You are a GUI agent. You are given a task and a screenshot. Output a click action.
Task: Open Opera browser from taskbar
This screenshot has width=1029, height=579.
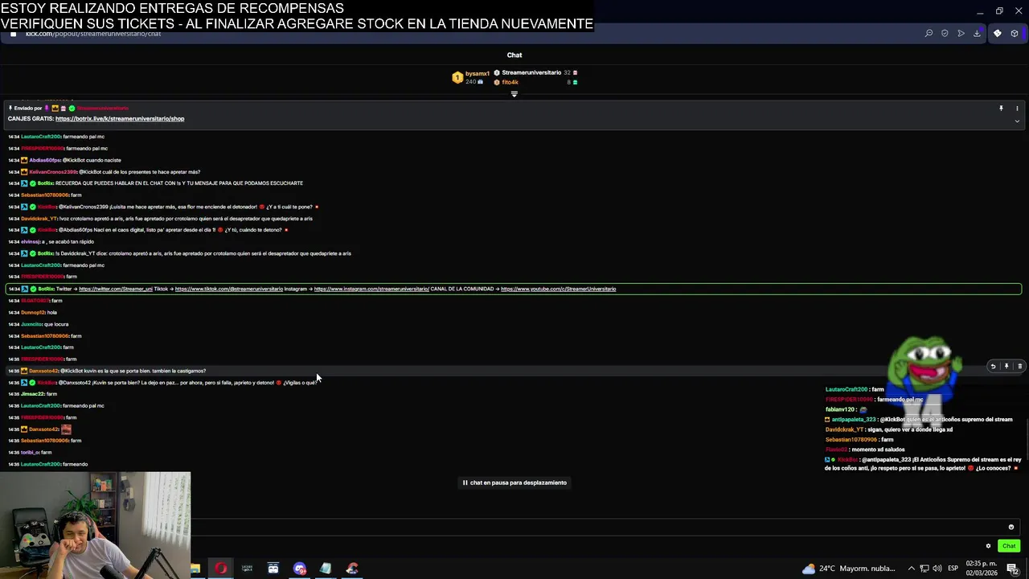(221, 569)
